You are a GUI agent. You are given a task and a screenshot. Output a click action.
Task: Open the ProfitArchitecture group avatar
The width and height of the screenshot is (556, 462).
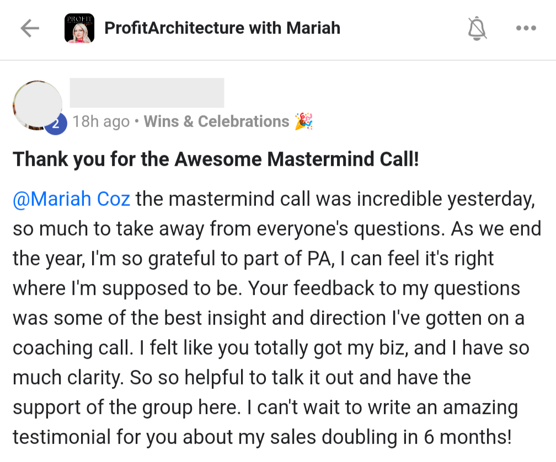(79, 28)
